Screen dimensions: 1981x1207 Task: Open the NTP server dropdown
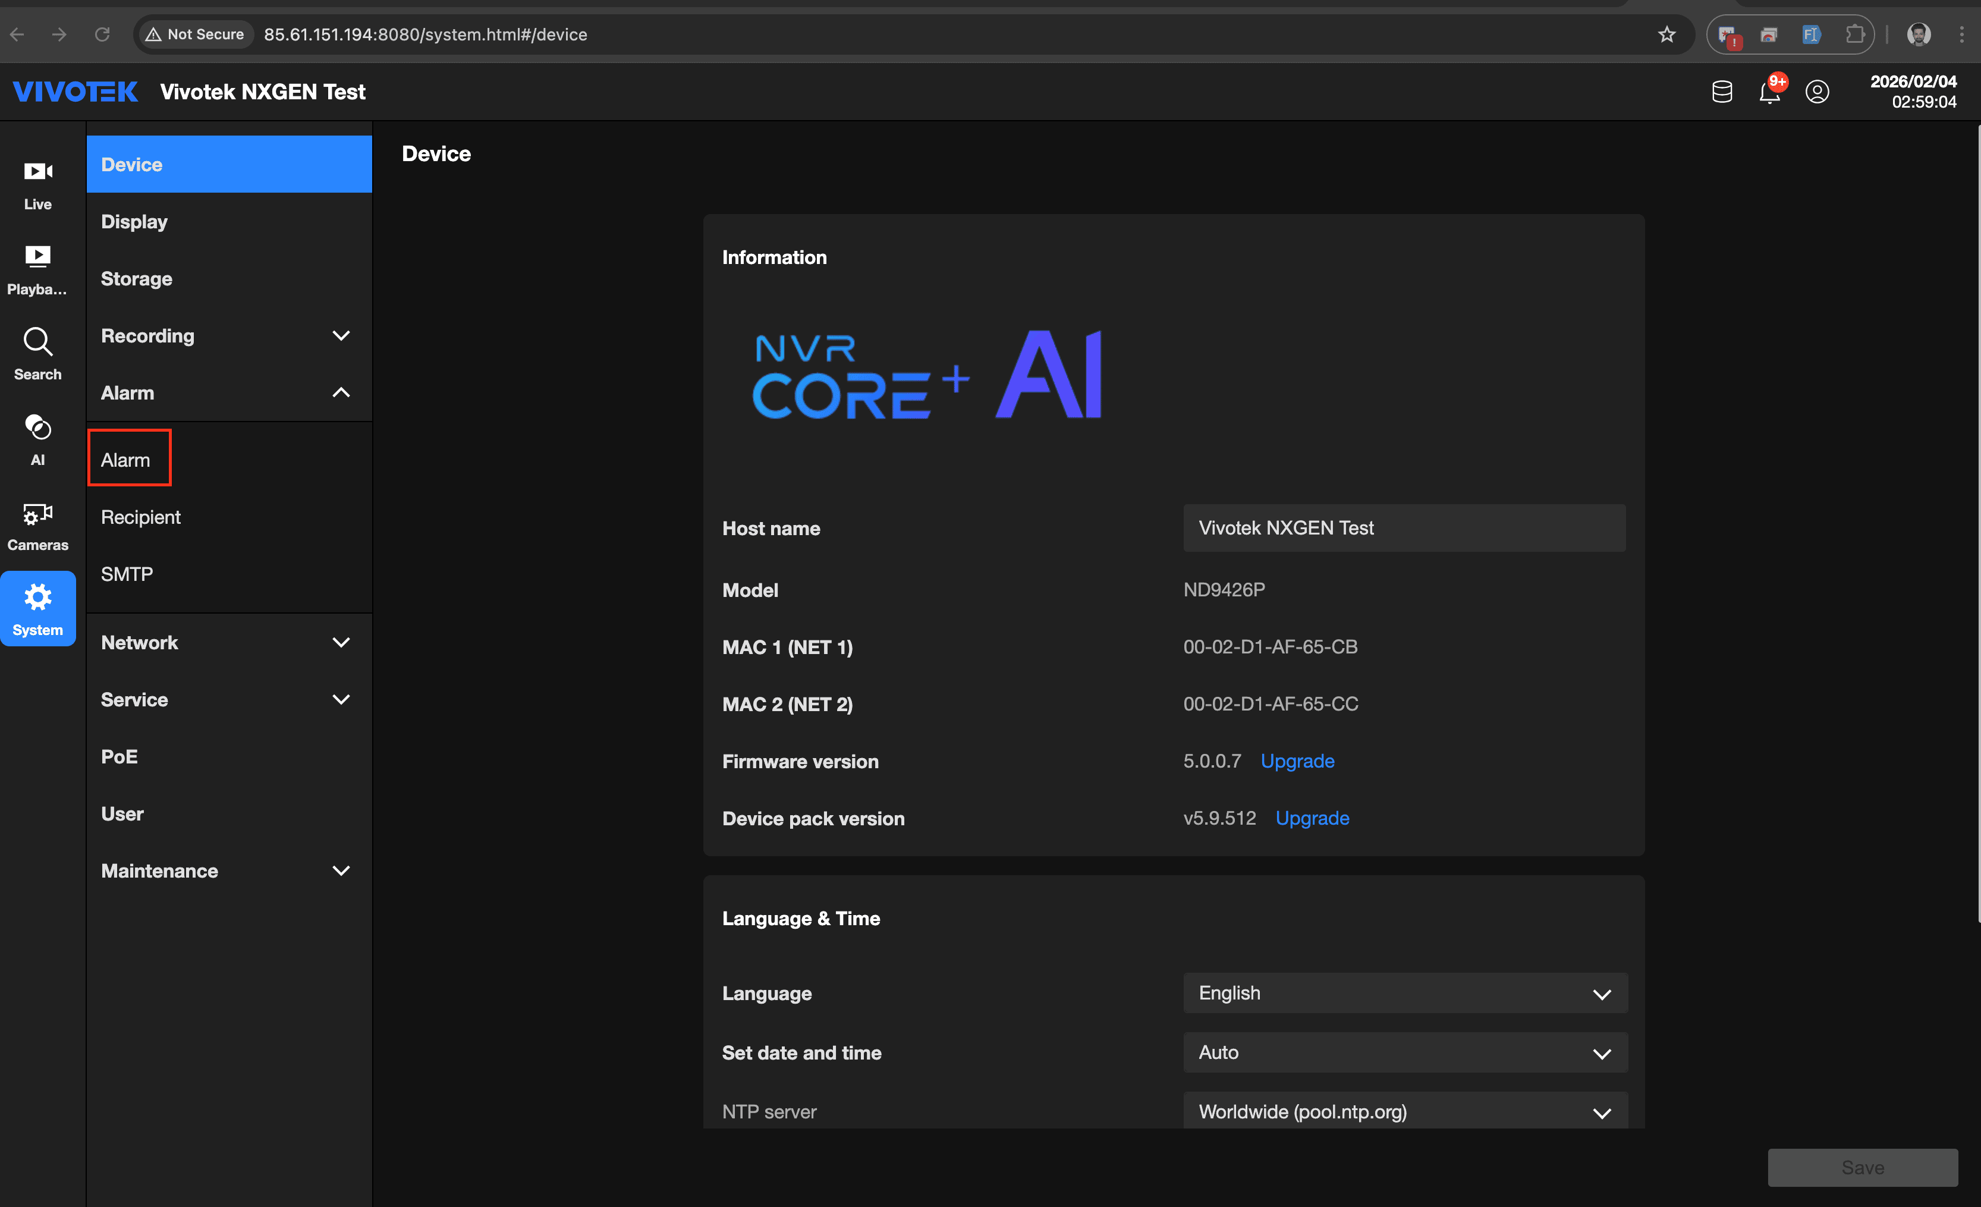(x=1404, y=1111)
